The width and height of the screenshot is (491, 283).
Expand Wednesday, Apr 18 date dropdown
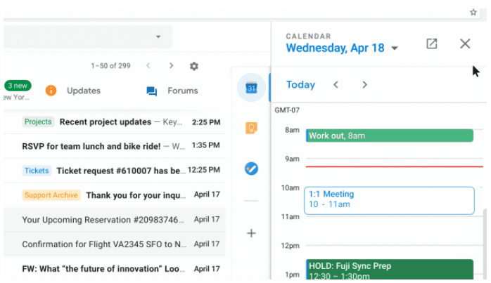pyautogui.click(x=395, y=48)
